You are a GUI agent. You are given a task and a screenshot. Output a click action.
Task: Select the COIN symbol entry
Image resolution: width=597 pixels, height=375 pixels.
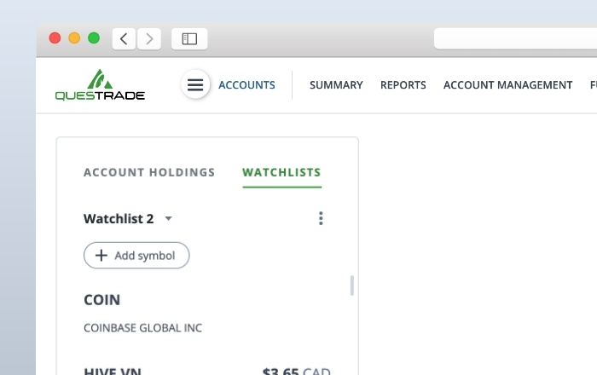click(101, 300)
